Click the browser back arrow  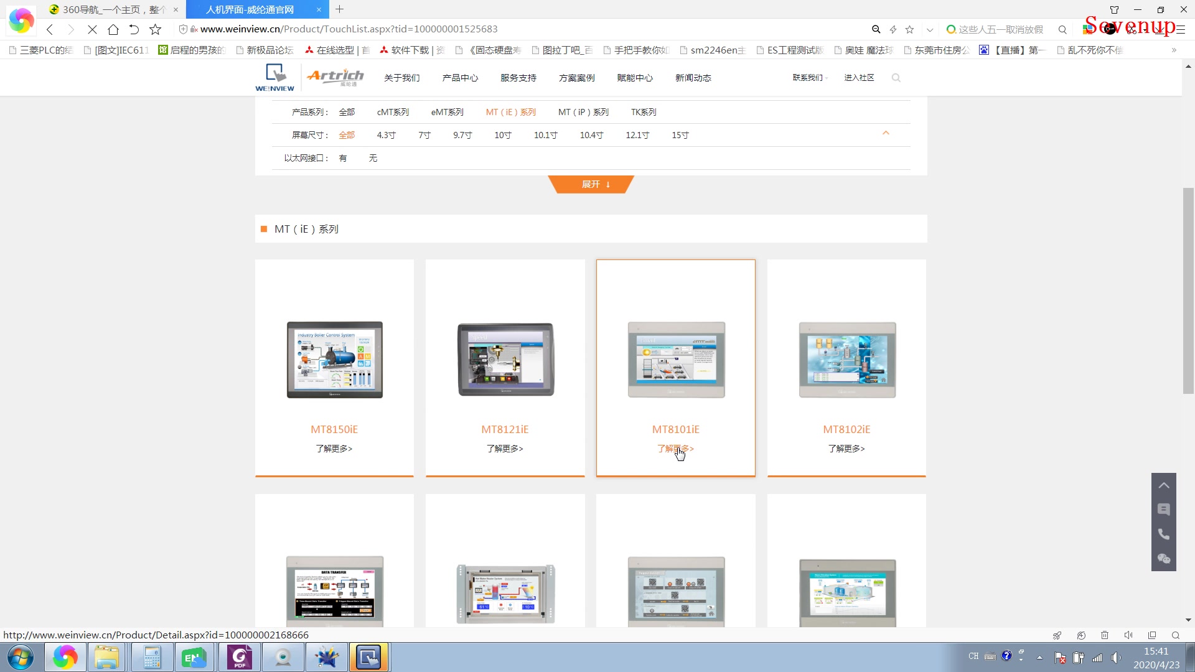[50, 29]
